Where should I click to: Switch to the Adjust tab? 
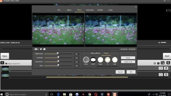pos(69,10)
